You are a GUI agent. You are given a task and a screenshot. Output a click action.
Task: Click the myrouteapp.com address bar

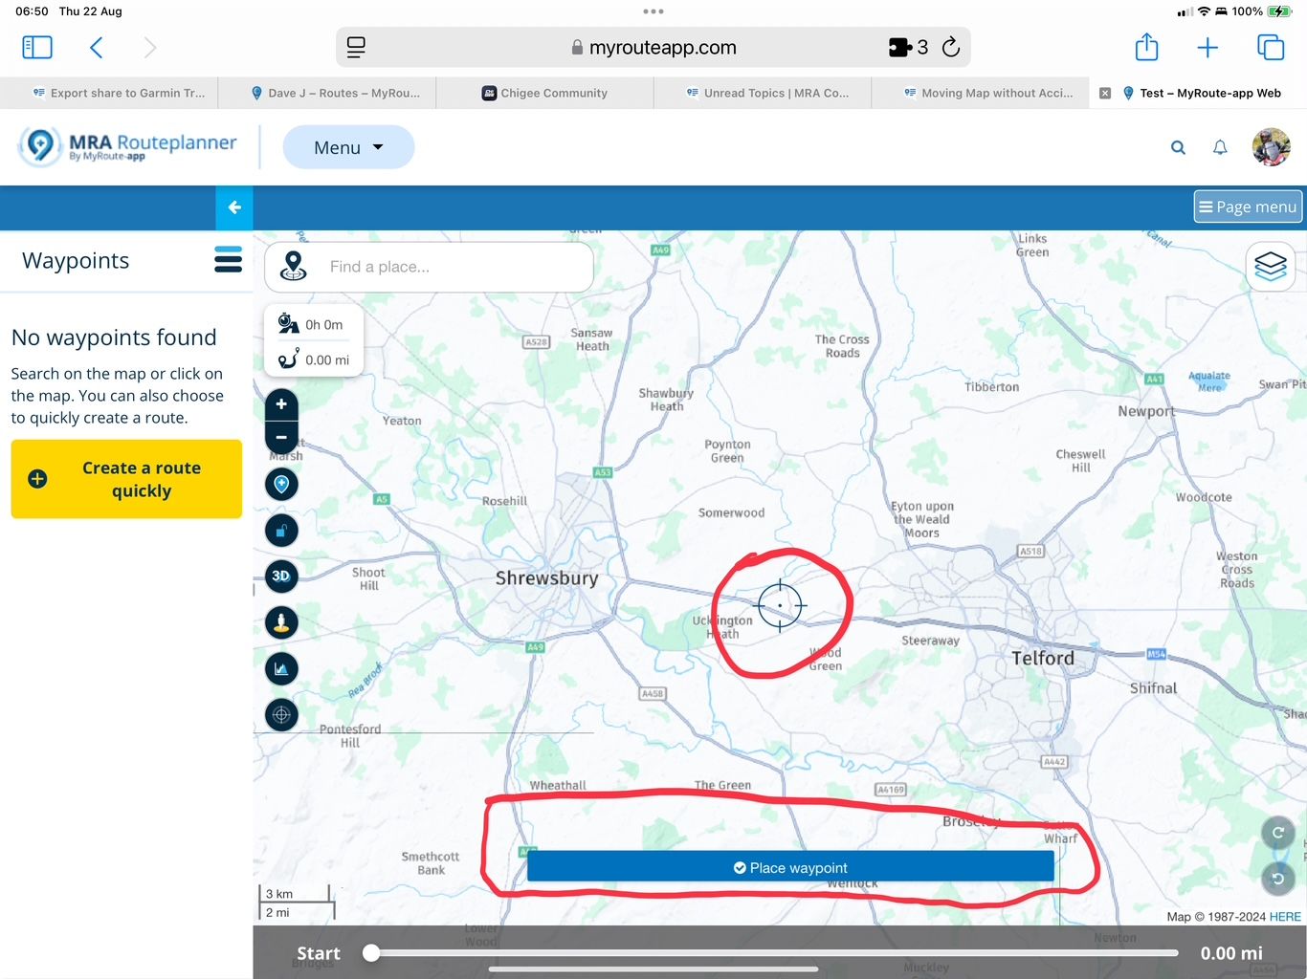point(653,47)
